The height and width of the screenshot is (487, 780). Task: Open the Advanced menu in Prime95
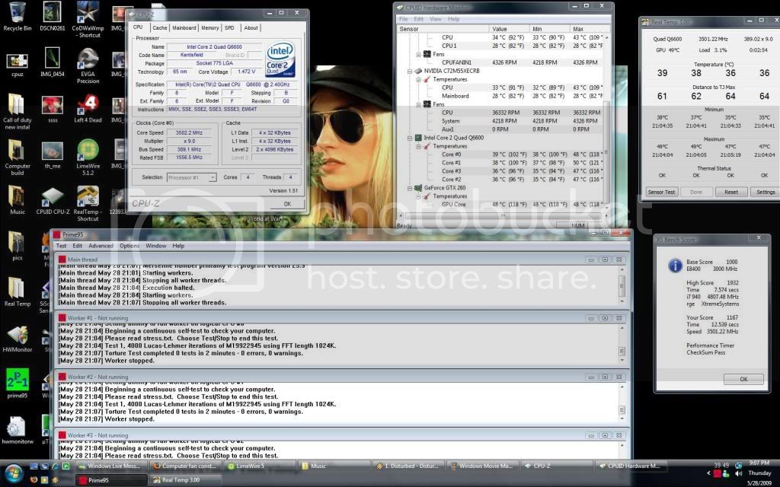pyautogui.click(x=101, y=246)
